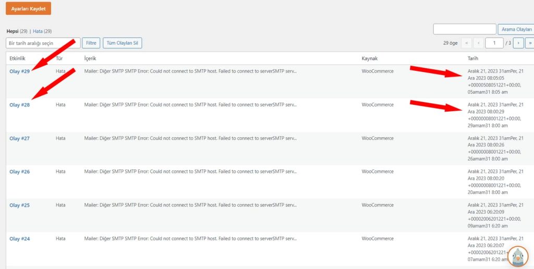Jump to last page double arrow
Viewport: 534px width, 269px height.
529,43
